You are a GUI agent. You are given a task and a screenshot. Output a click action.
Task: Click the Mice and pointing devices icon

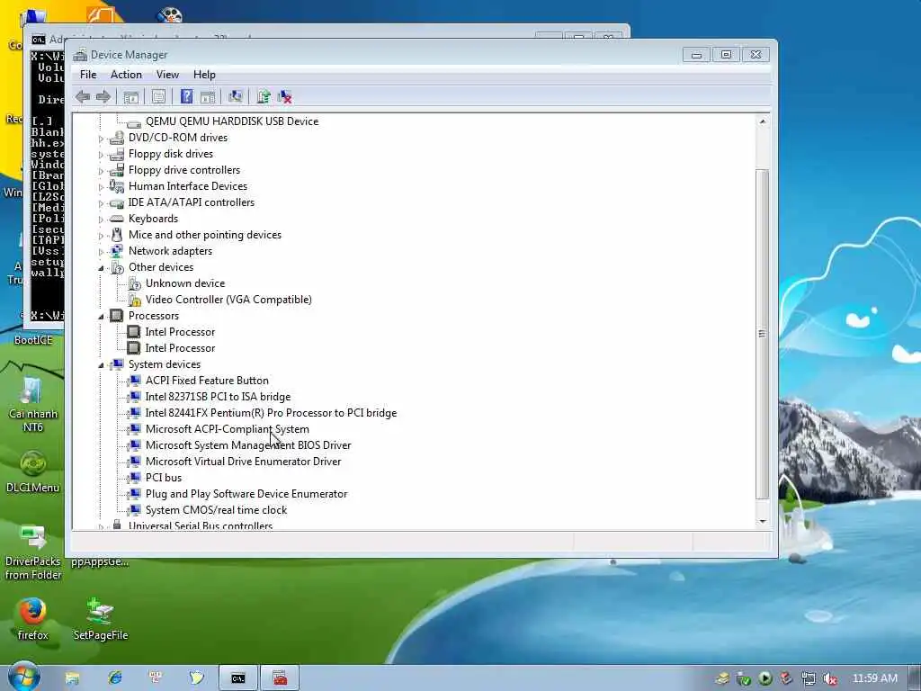coord(117,235)
